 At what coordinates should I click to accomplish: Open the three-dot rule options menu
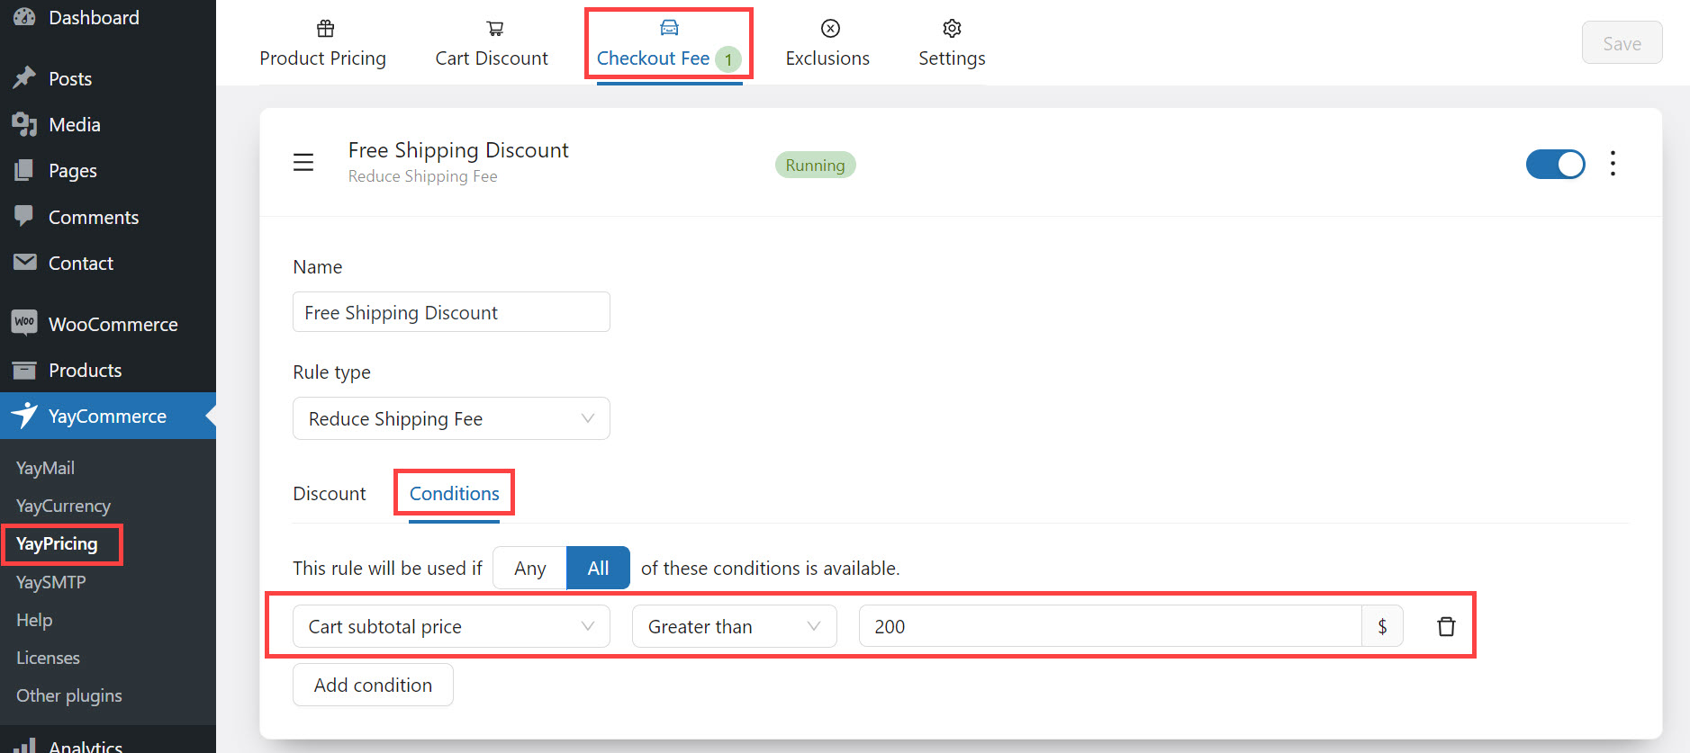1613,164
